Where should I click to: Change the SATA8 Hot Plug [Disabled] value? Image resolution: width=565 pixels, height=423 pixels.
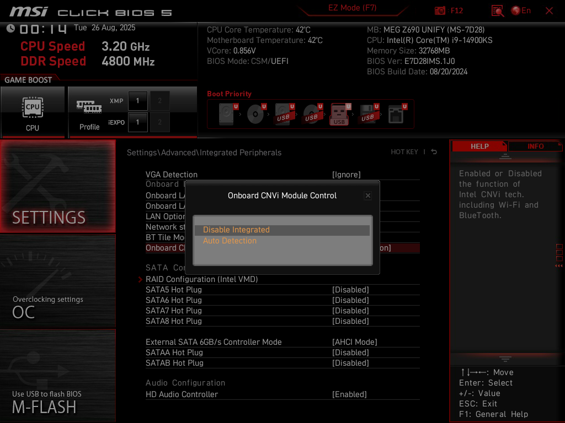click(350, 321)
